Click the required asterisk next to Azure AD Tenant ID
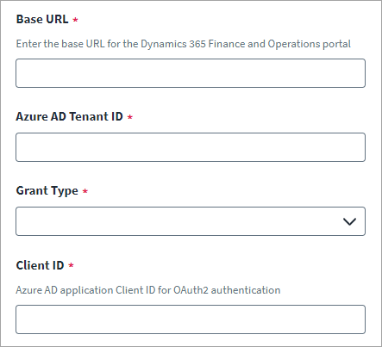The height and width of the screenshot is (347, 382). point(130,117)
